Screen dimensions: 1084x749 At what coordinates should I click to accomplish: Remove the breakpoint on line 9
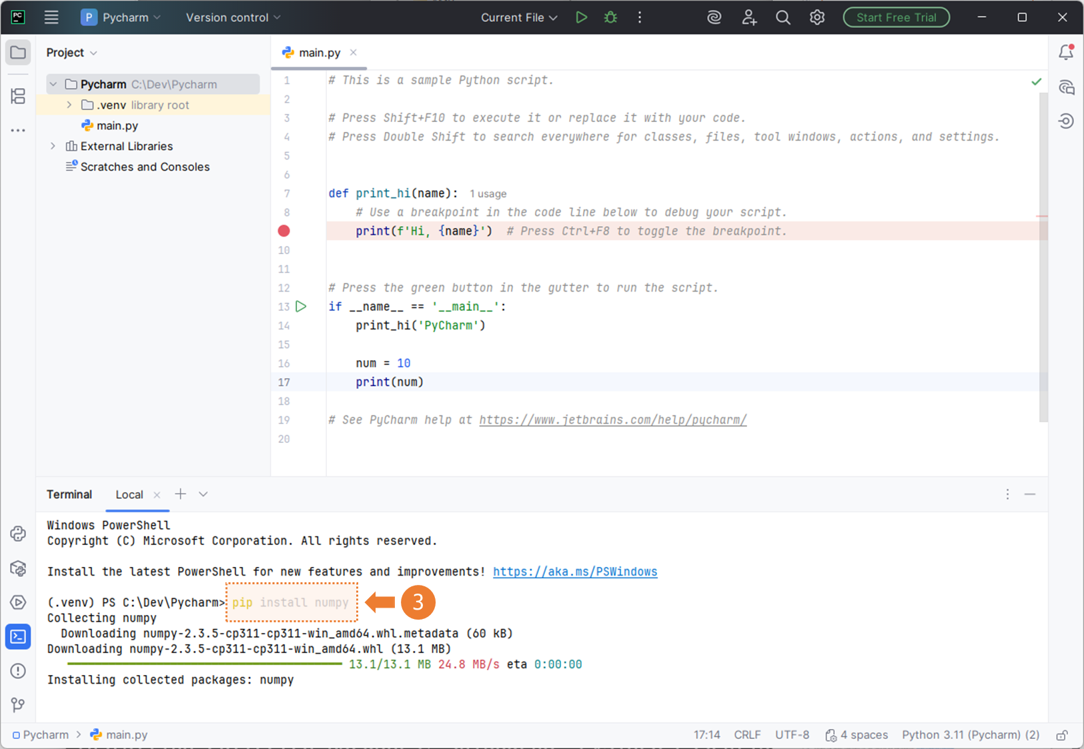coord(284,231)
